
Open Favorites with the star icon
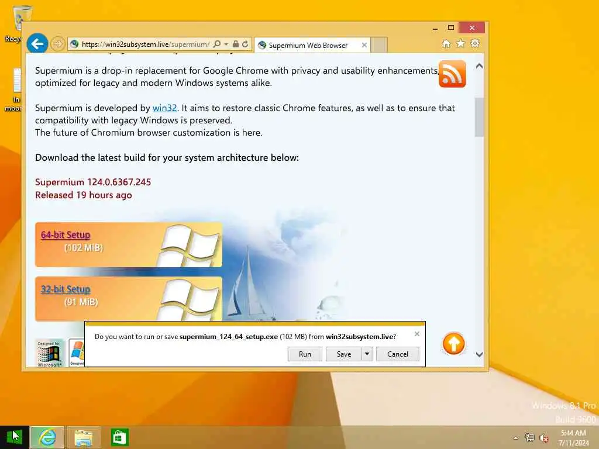[x=461, y=43]
